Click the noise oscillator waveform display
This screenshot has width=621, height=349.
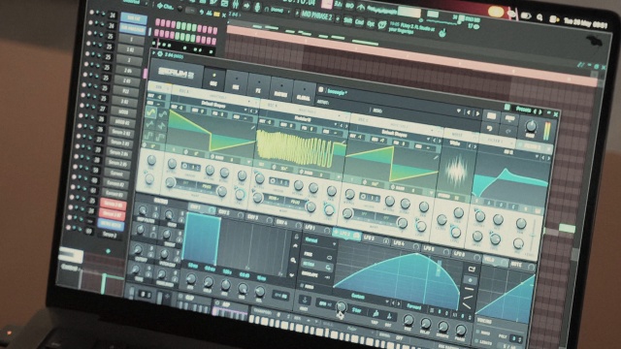pyautogui.click(x=457, y=171)
